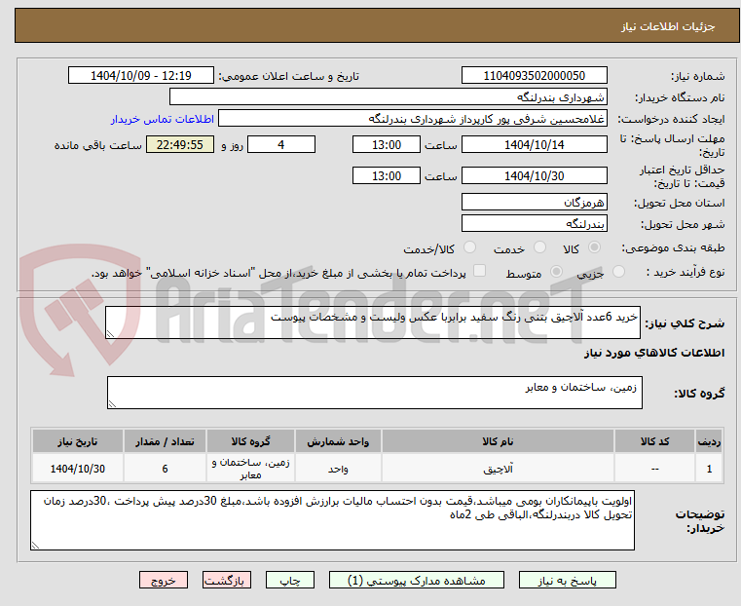Click the پاسخ به نیاز button
This screenshot has width=741, height=606.
click(x=567, y=580)
